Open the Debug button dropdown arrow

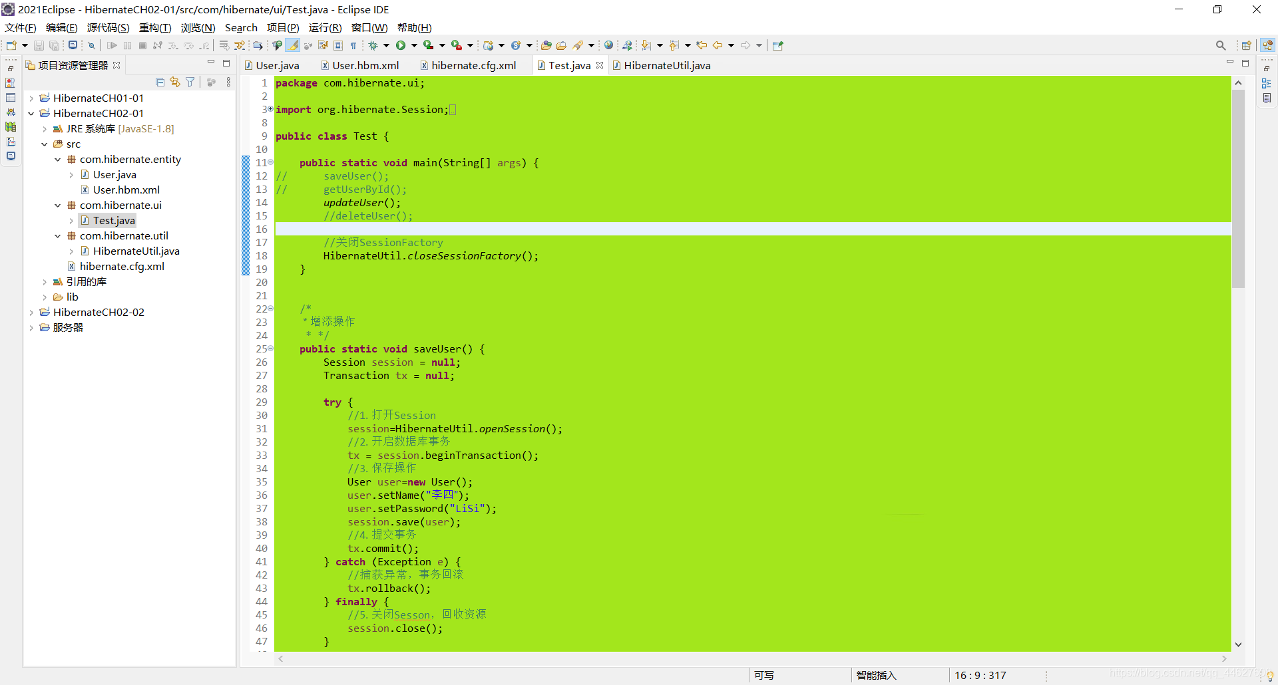386,46
